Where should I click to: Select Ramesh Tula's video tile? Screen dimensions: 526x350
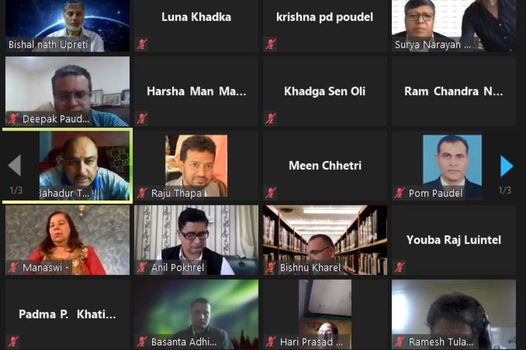(454, 314)
